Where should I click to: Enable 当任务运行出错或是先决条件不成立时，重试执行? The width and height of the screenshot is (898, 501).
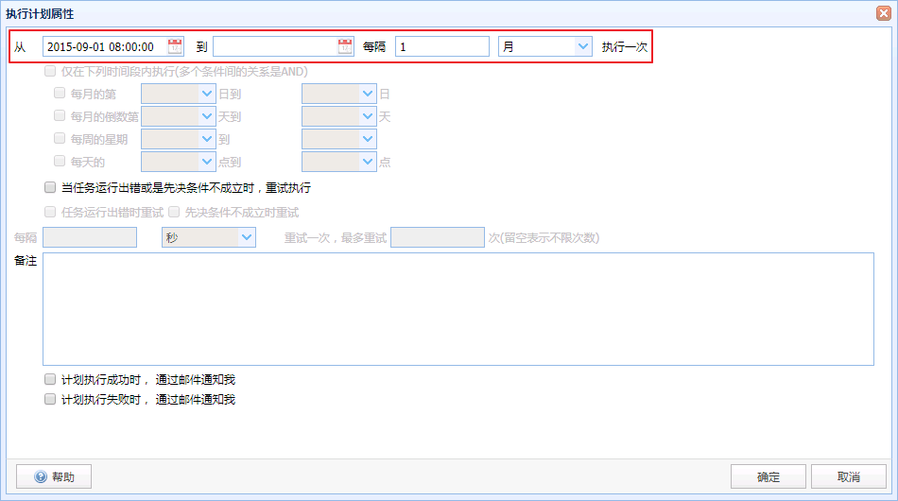pyautogui.click(x=50, y=187)
